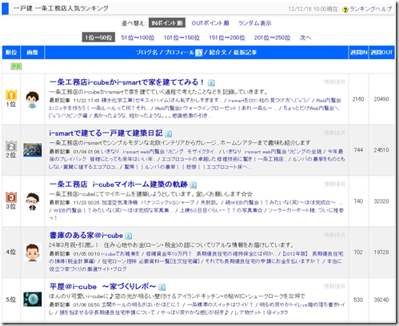Open blog i-smartで建てる一戸建て建築日記
This screenshot has width=399, height=326.
[106, 133]
